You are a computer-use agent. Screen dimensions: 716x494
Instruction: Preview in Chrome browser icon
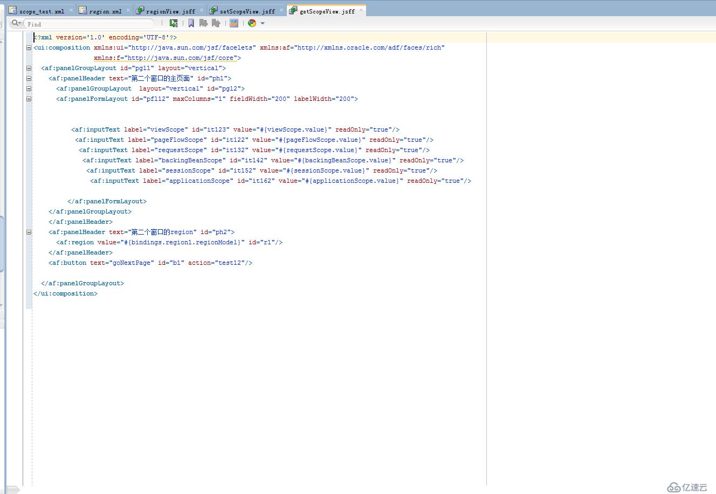252,23
